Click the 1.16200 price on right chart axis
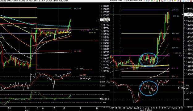This screenshot has height=111, width=193. point(188,25)
